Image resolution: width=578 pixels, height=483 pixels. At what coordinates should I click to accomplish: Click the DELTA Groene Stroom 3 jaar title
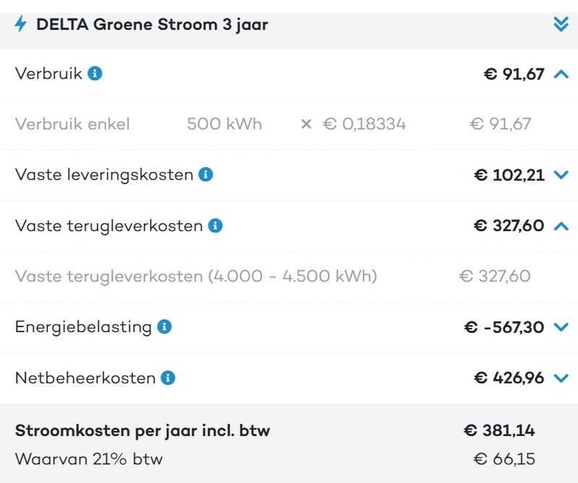tap(152, 25)
